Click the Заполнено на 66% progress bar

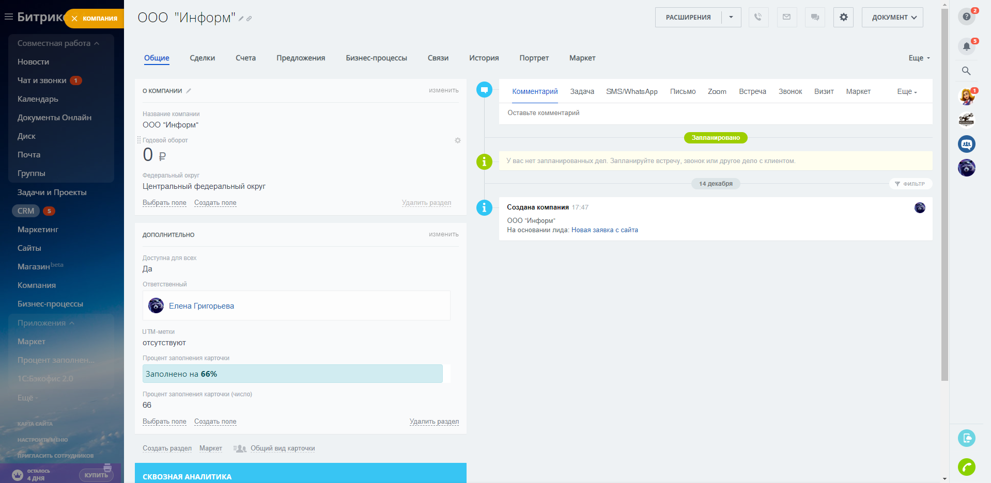(292, 374)
